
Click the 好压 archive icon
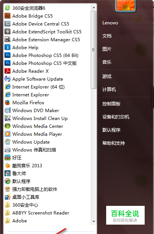pos(7,158)
